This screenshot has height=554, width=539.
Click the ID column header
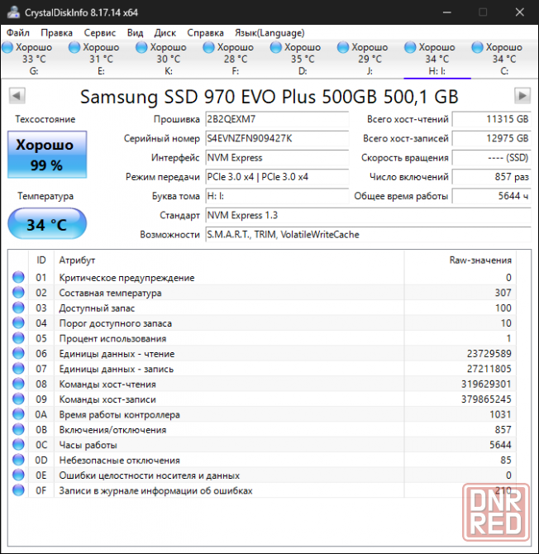[41, 260]
